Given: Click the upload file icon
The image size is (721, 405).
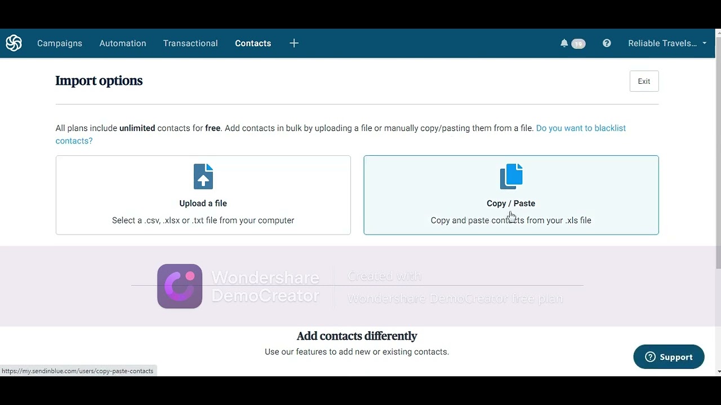Looking at the screenshot, I should (x=203, y=177).
